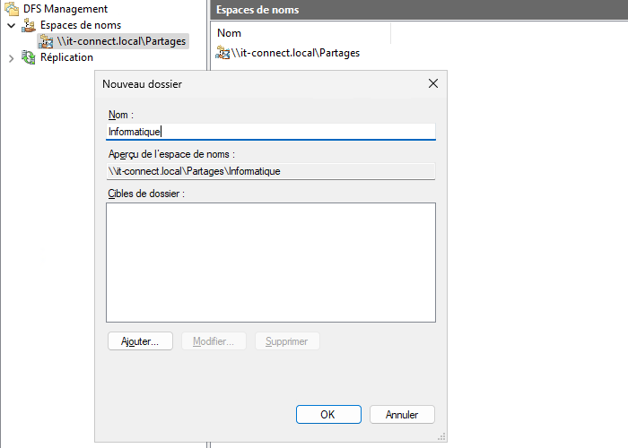Click the Nom text field containing Informatique

(271, 132)
